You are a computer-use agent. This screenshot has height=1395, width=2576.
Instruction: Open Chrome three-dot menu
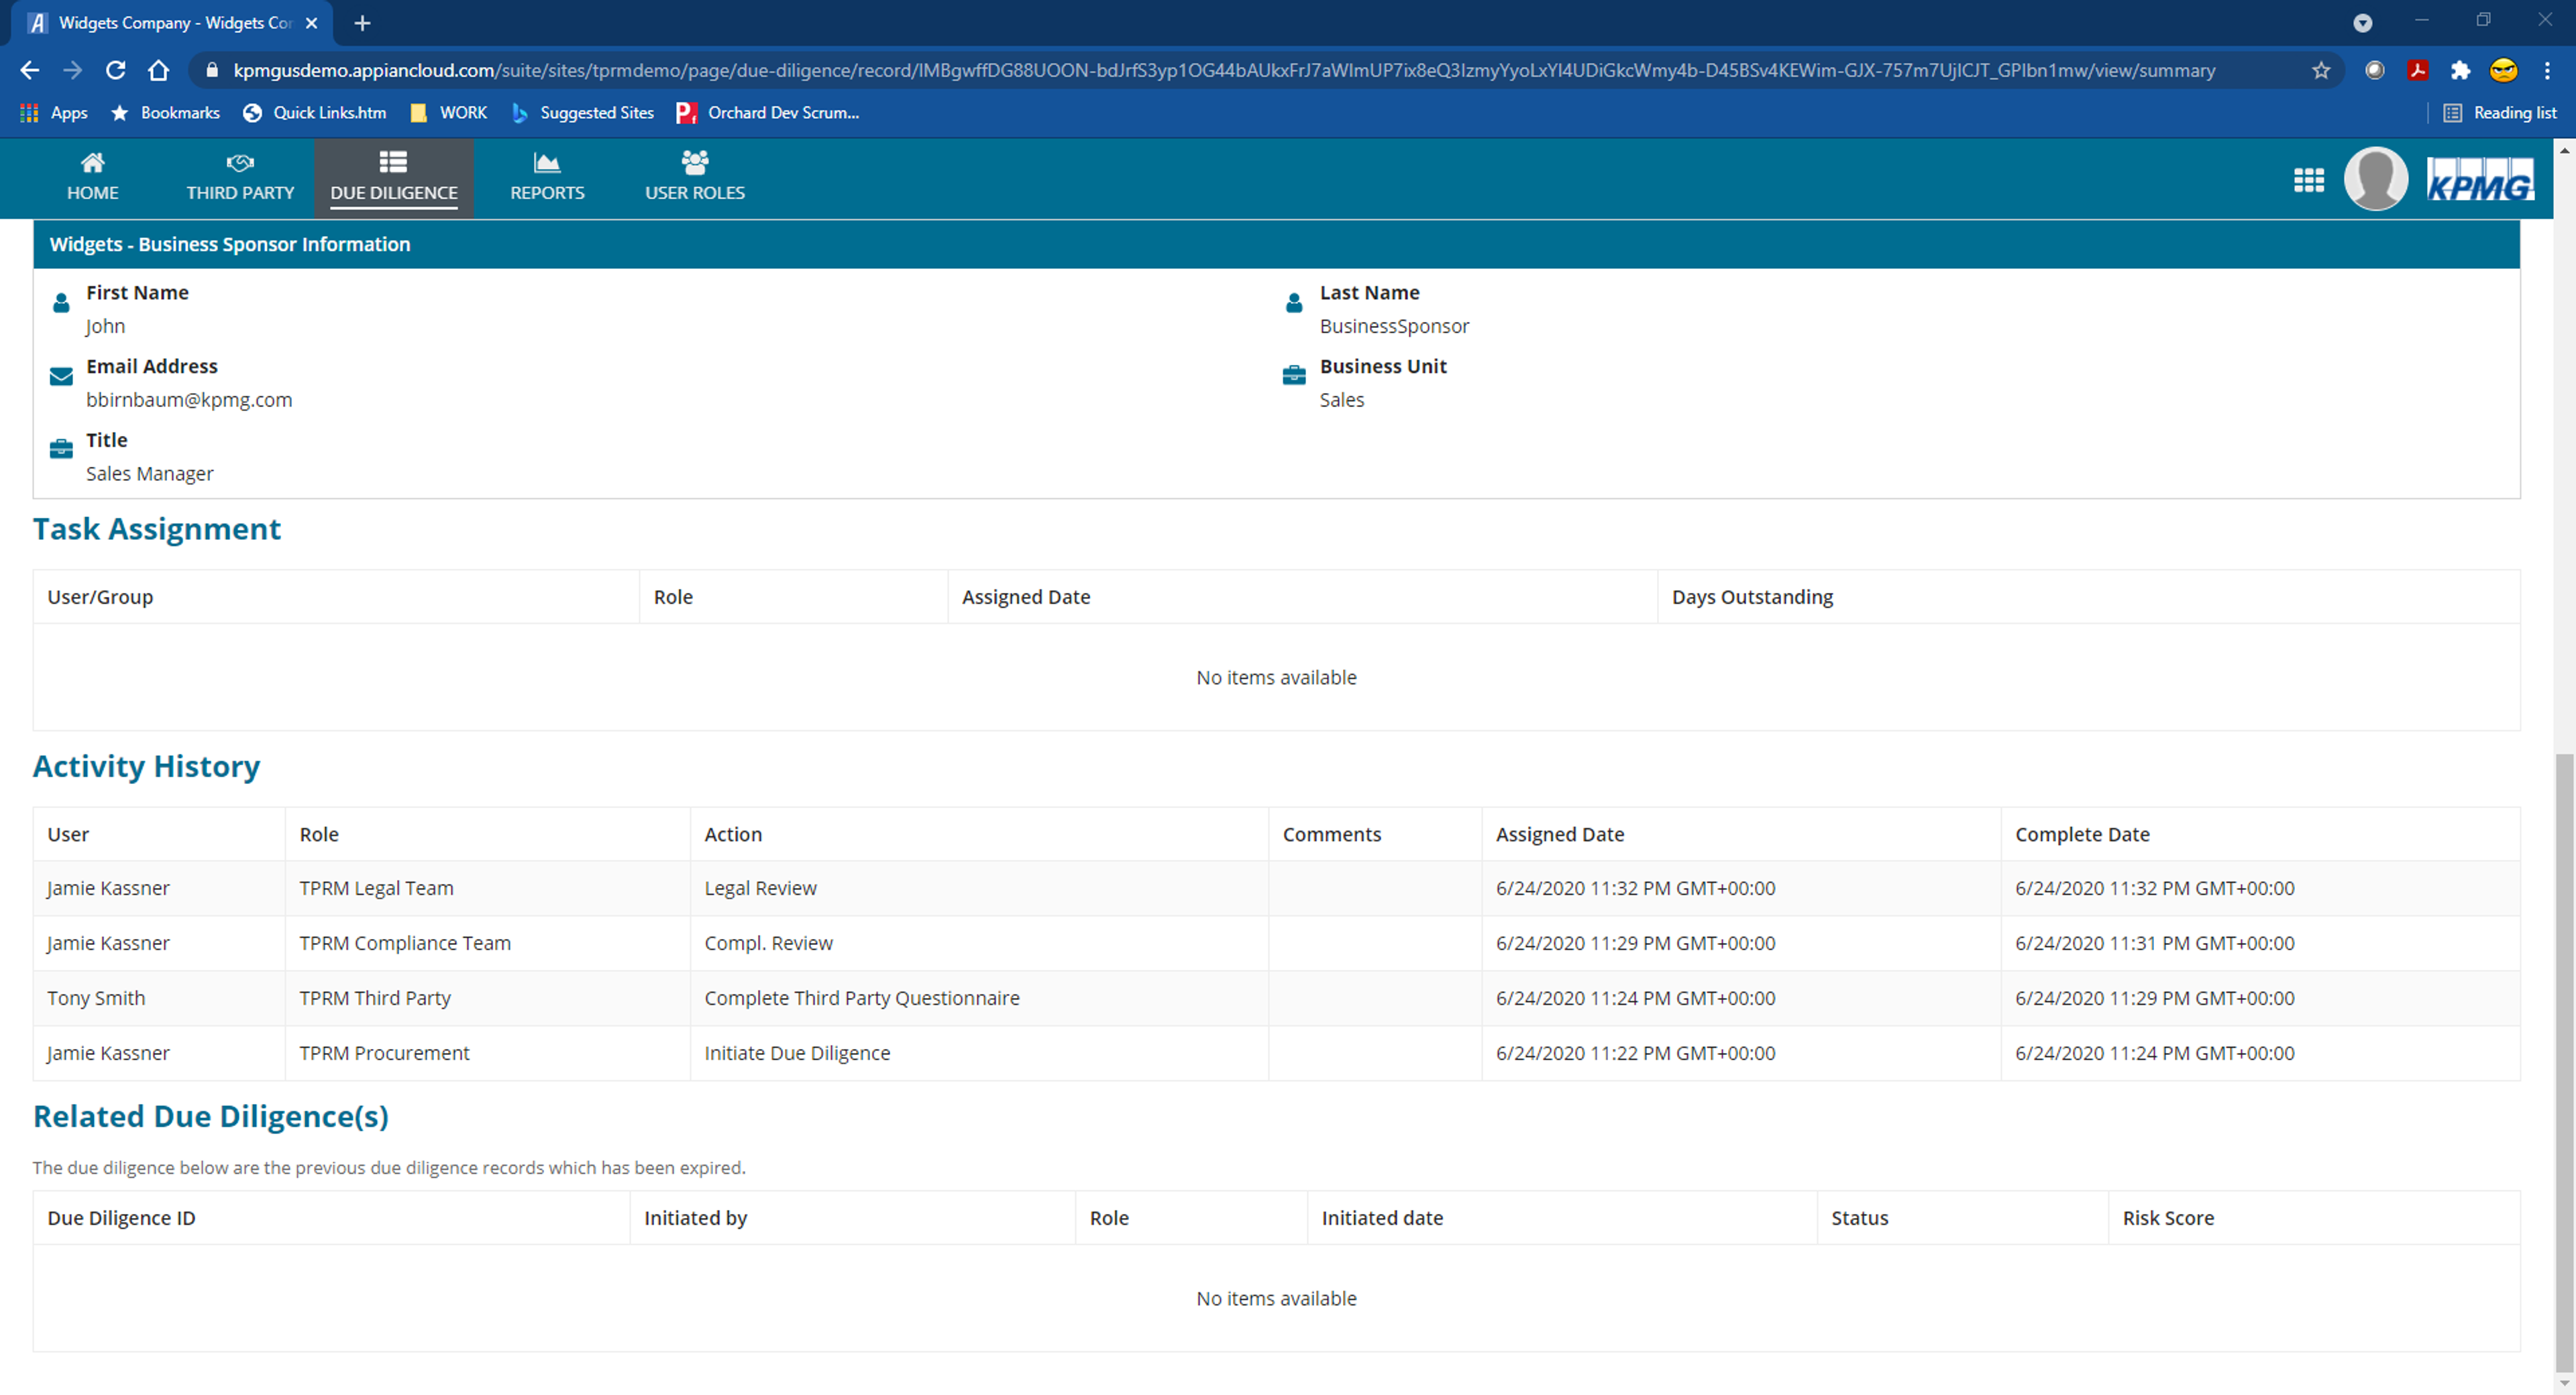(2547, 70)
